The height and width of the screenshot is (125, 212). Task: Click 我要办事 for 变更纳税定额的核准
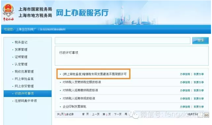(x=199, y=82)
